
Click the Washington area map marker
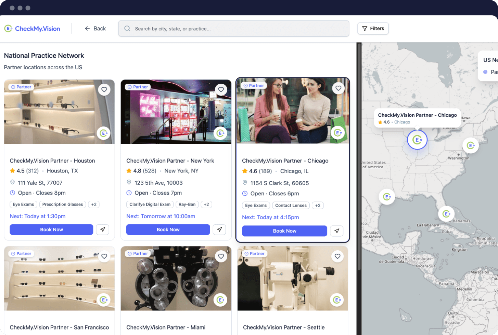pos(471,145)
